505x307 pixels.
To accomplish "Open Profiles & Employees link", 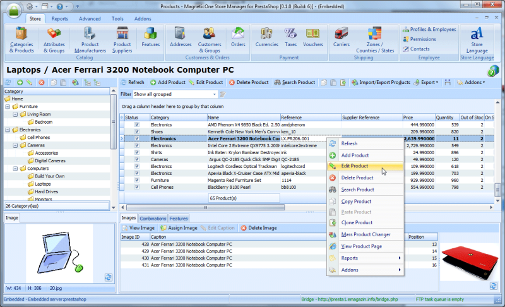I will click(x=429, y=29).
